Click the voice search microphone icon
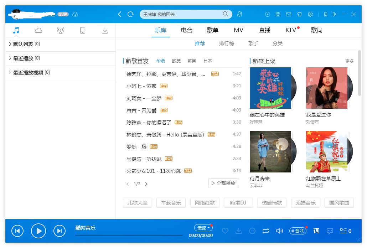Viewport: 367px width, 248px height. 239,14
